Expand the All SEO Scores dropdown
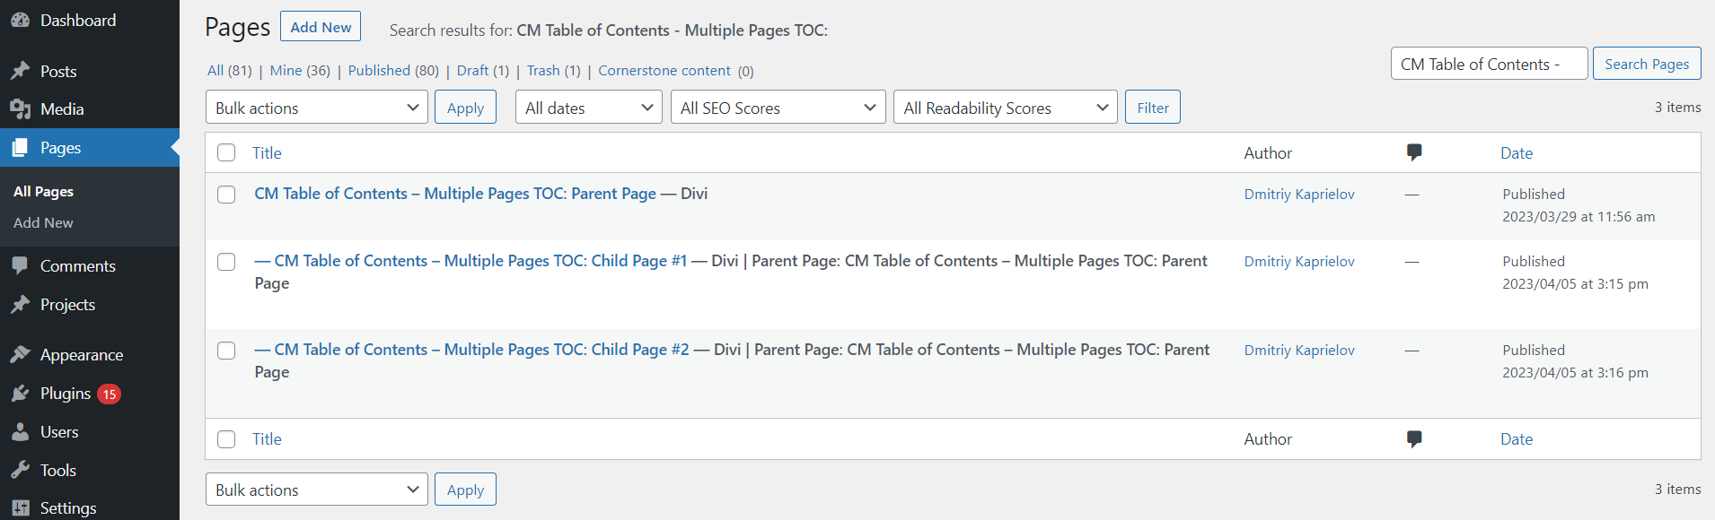This screenshot has width=1715, height=520. 778,108
